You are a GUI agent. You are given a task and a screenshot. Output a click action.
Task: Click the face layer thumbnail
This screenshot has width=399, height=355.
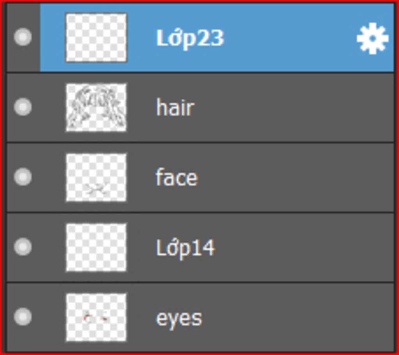click(96, 177)
